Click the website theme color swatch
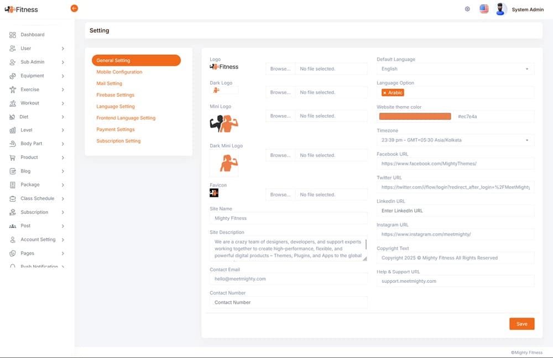This screenshot has height=358, width=553. tap(415, 117)
